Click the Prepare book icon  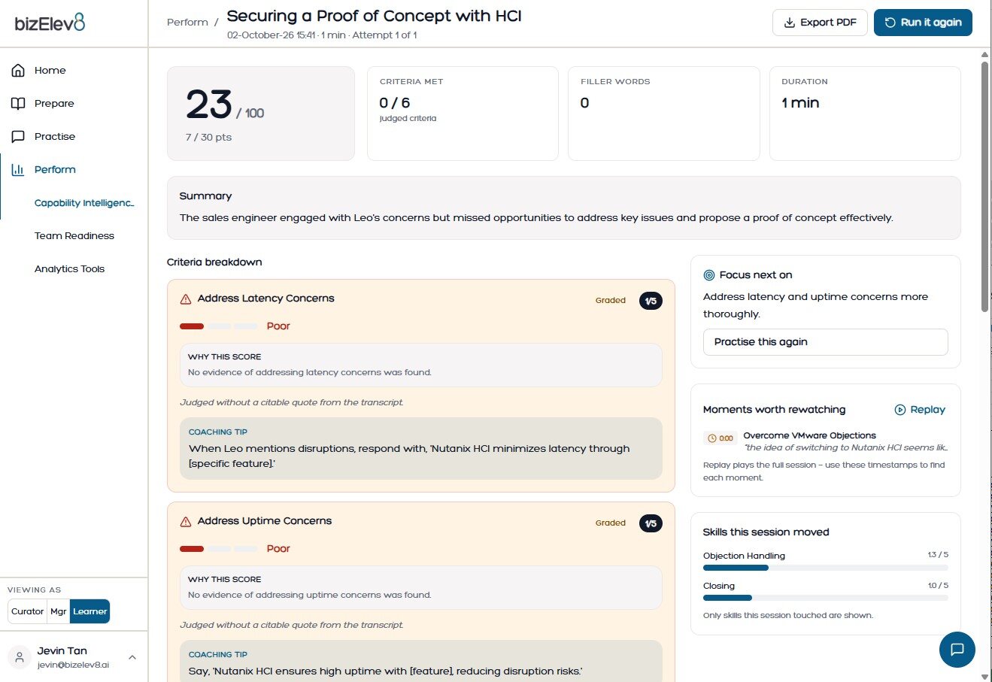pos(18,104)
